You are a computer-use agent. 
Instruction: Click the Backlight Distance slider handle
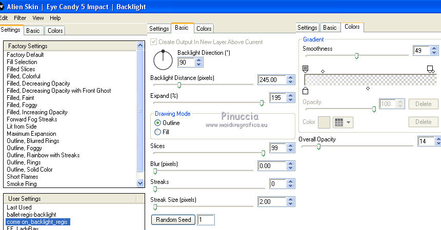[x=179, y=85]
